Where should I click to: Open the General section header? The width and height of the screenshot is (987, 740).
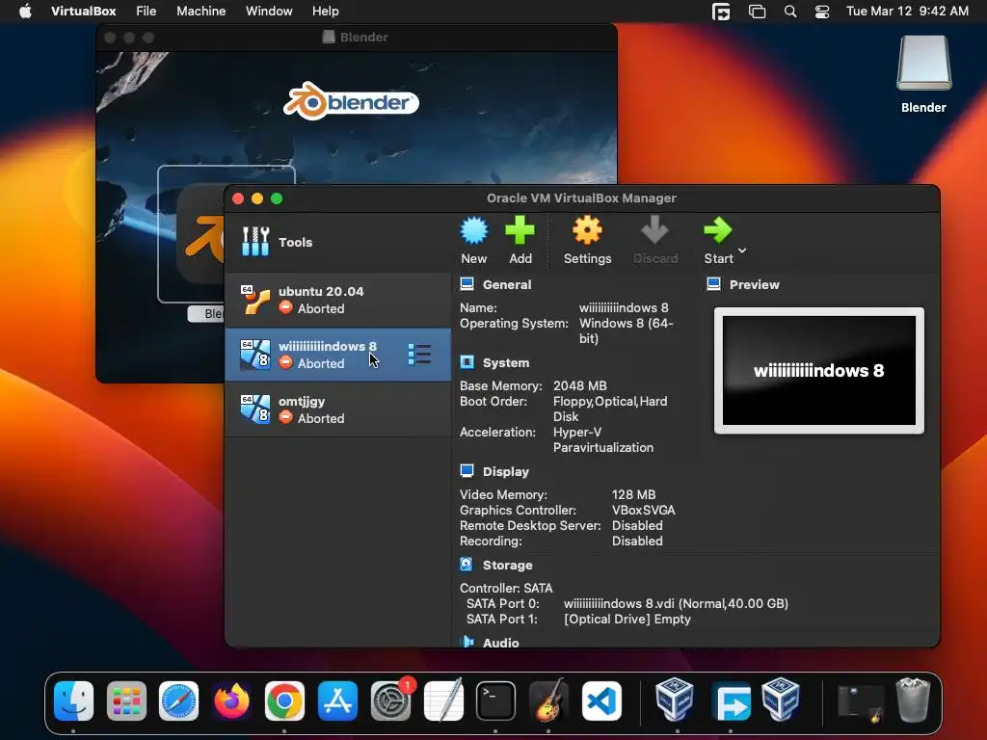507,284
